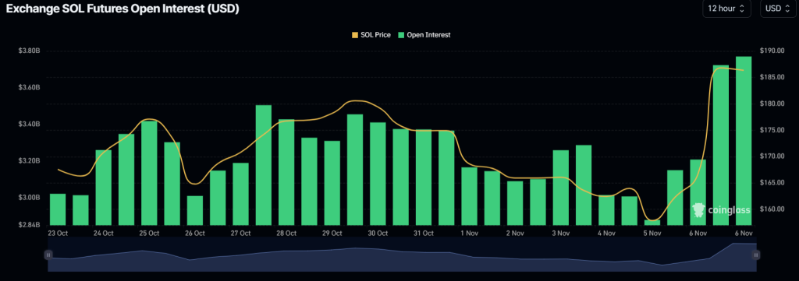The width and height of the screenshot is (799, 281).
Task: Click the 26 Oct date label
Action: coord(194,234)
